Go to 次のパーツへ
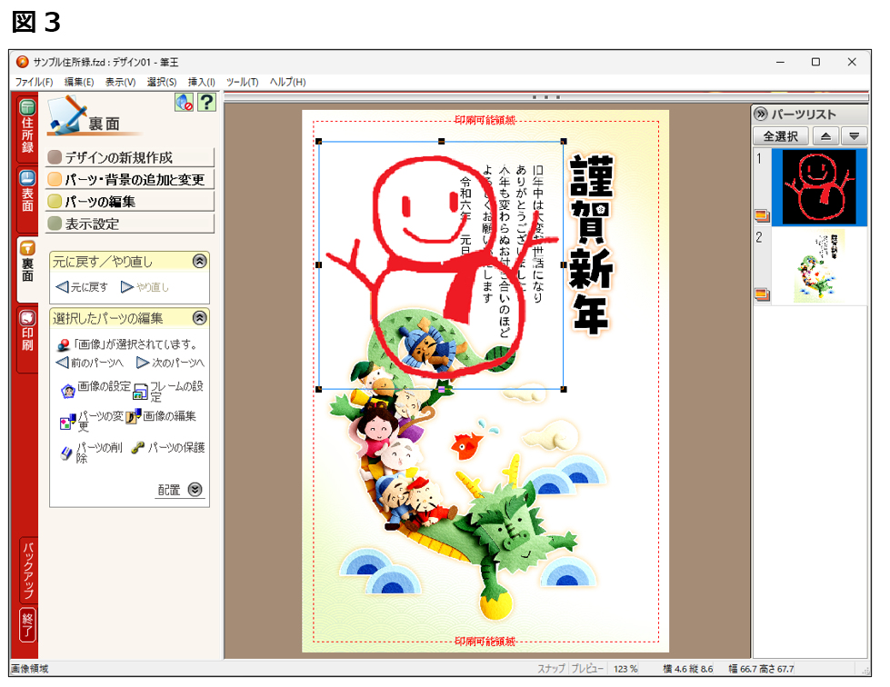Screen dimensions: 890x687 pos(143,363)
